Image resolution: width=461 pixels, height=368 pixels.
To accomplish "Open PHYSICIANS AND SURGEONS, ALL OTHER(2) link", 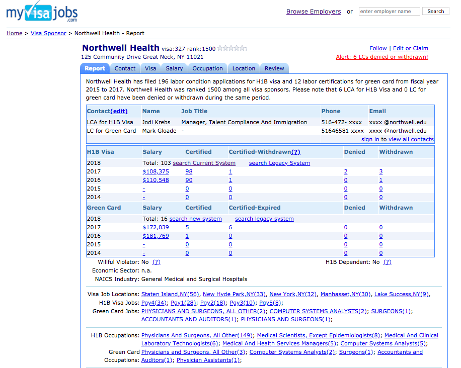I will (x=203, y=311).
